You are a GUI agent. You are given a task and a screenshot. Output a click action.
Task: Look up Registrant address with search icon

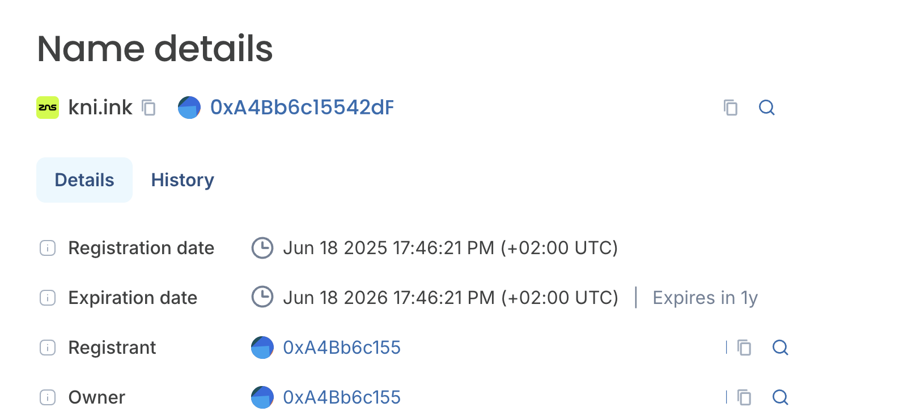click(x=781, y=348)
